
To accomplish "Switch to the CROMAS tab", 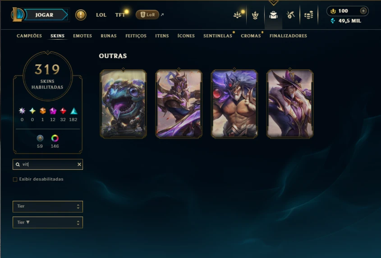I will tap(251, 36).
